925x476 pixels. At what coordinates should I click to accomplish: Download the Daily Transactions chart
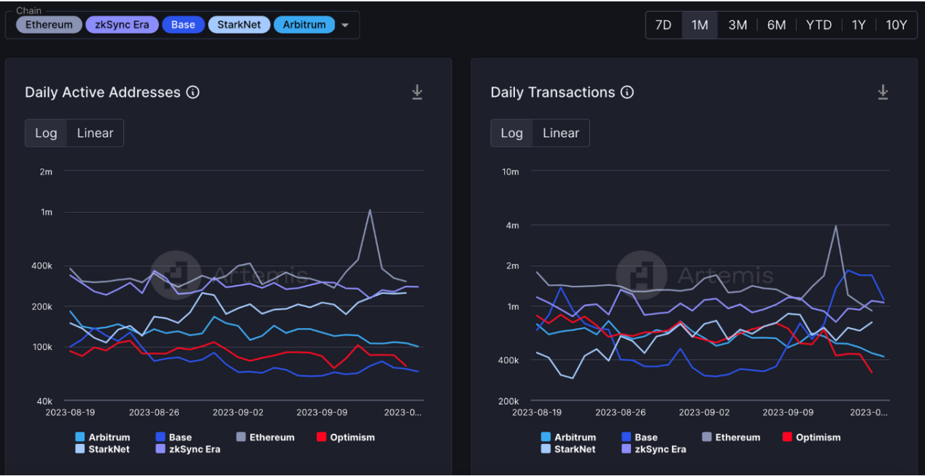[x=882, y=93]
